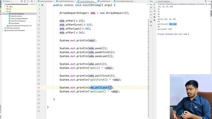Switch to LearnArrayDeque.java tab
Screen dimensions: 212x119
point(86,1)
